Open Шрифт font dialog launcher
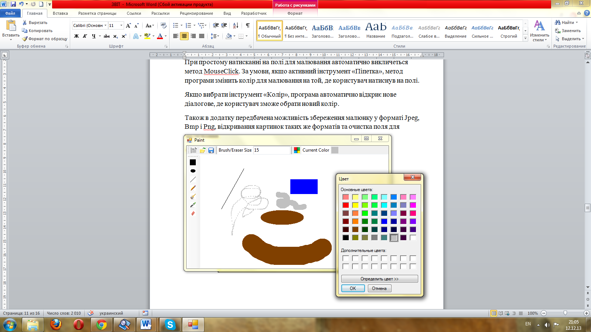 click(x=166, y=46)
